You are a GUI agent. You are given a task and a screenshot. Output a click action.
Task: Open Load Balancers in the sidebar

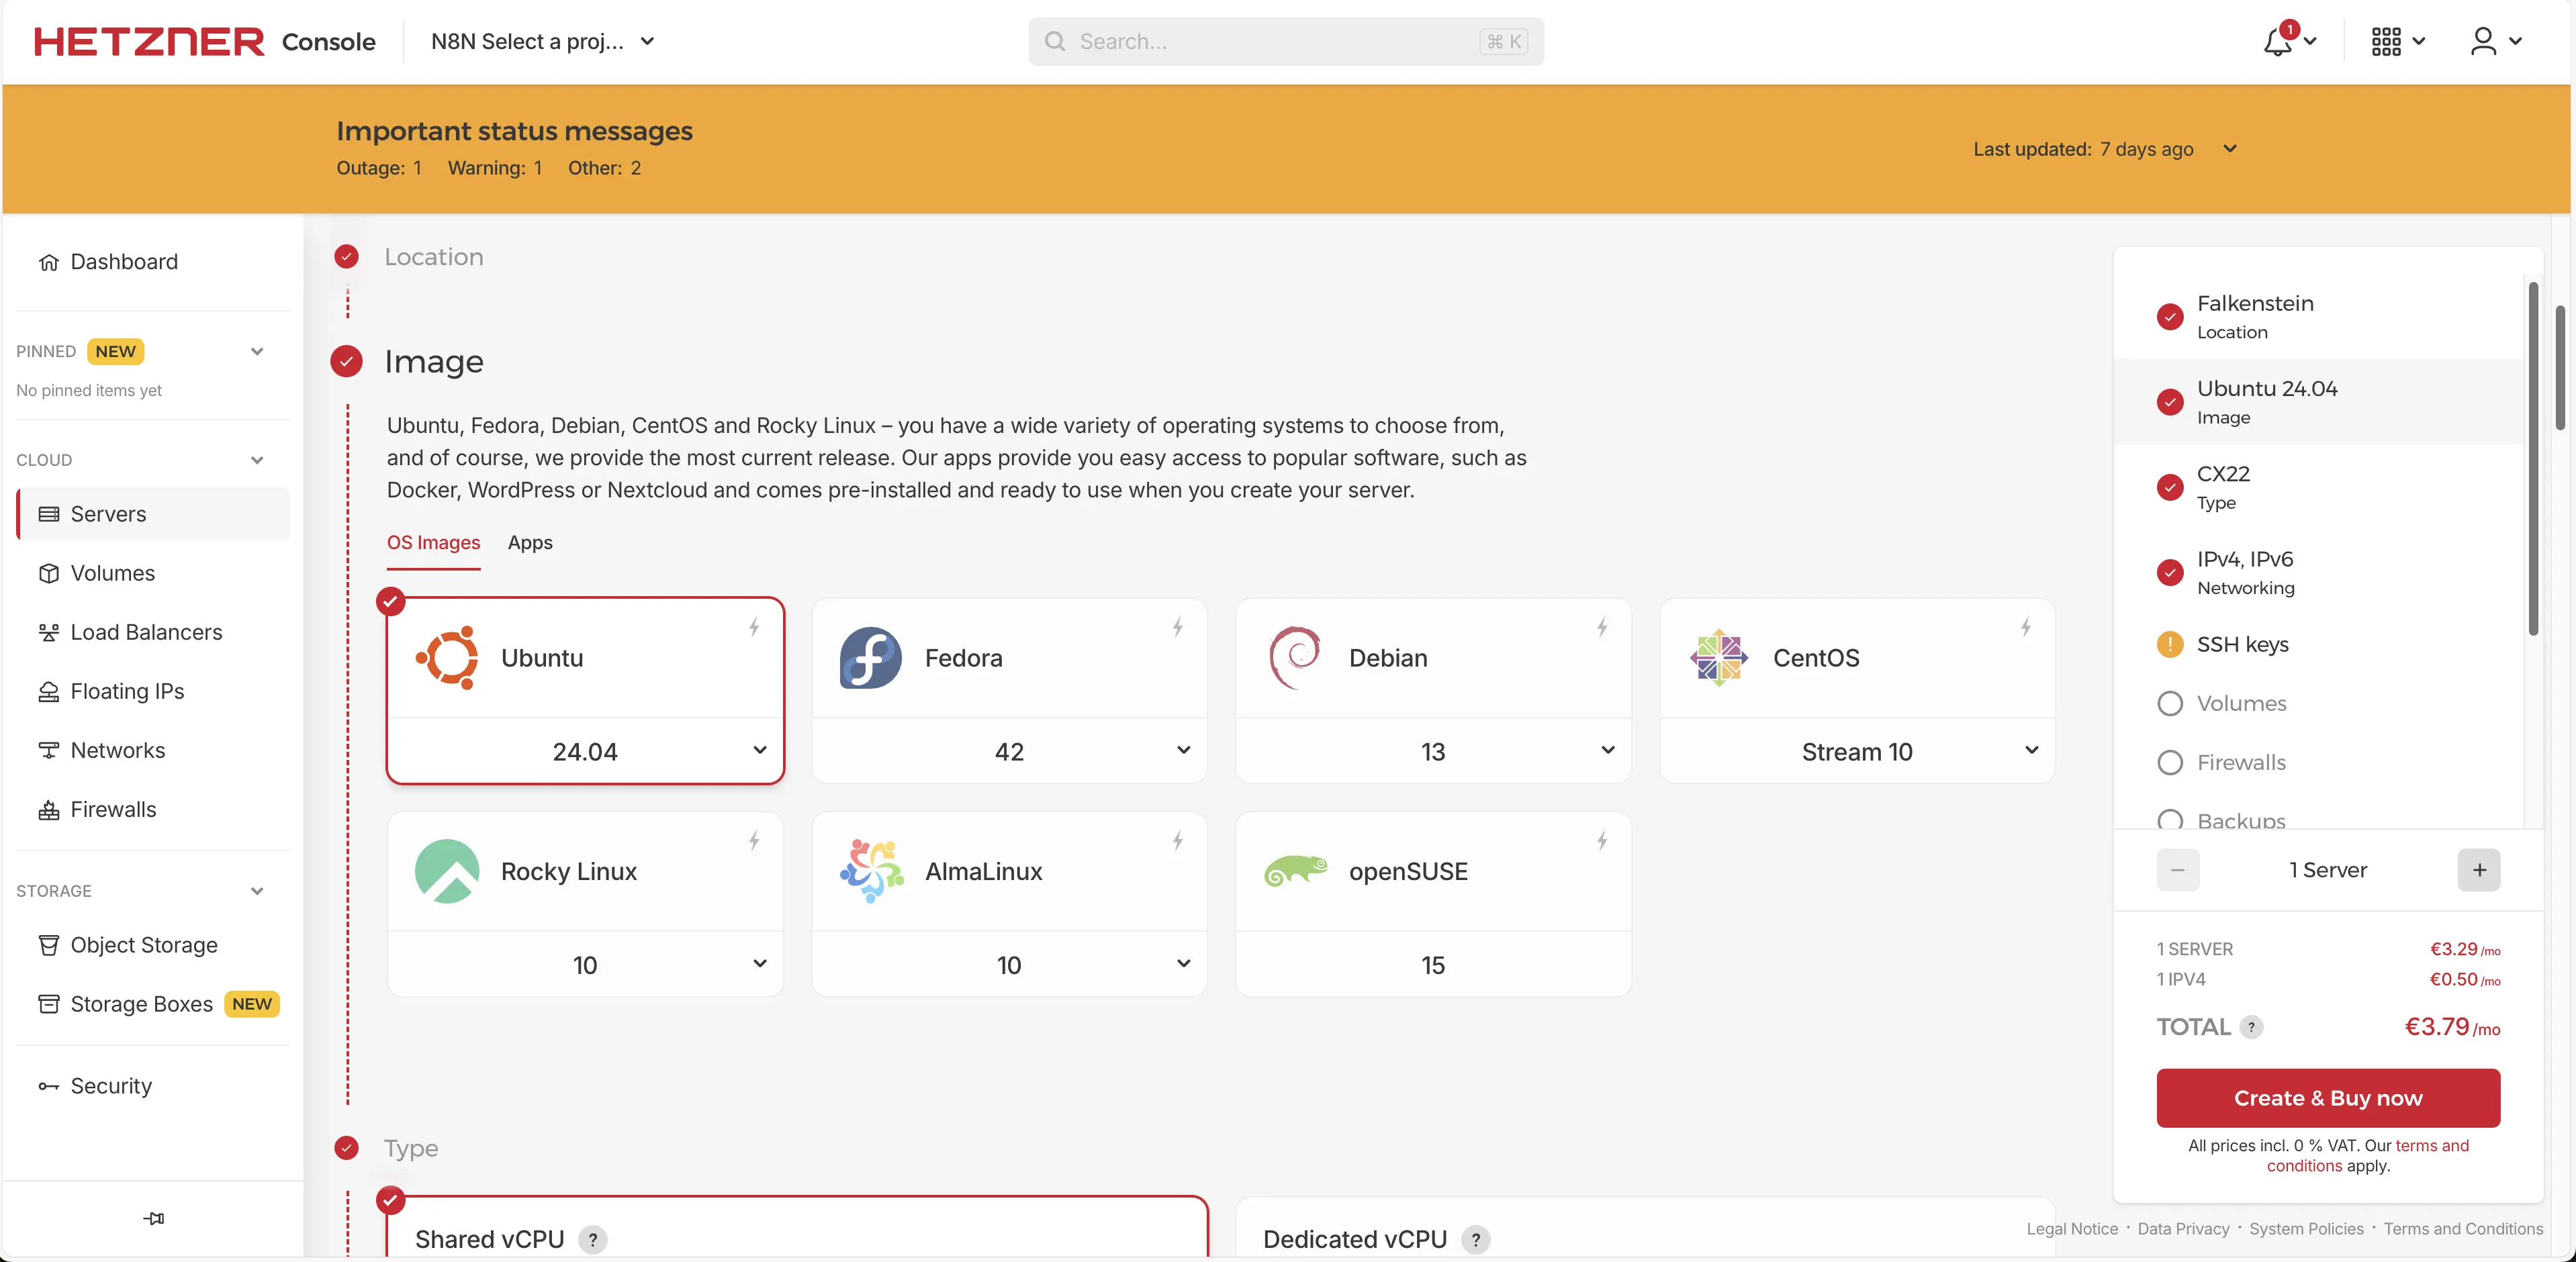pyautogui.click(x=146, y=632)
